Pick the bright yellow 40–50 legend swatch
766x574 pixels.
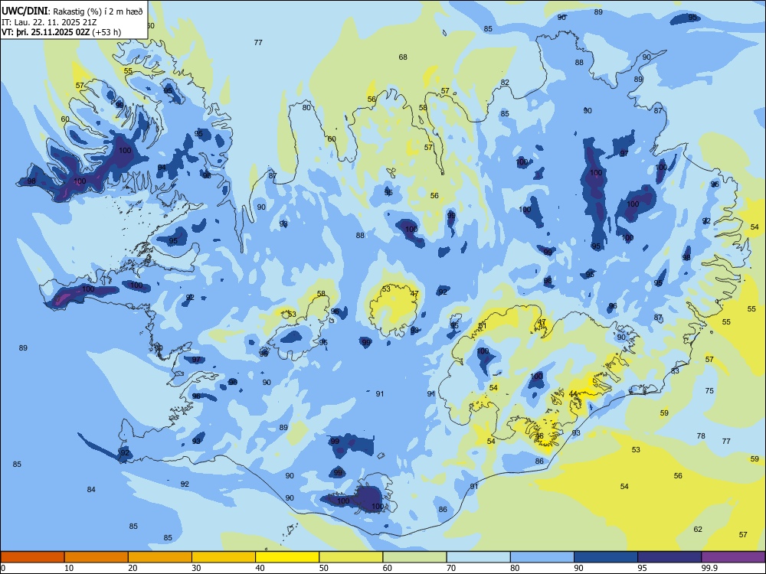(x=287, y=557)
